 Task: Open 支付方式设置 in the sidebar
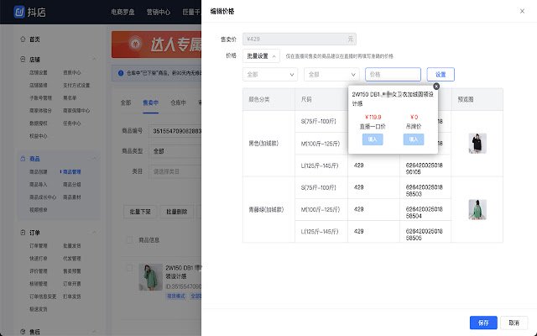coord(76,86)
